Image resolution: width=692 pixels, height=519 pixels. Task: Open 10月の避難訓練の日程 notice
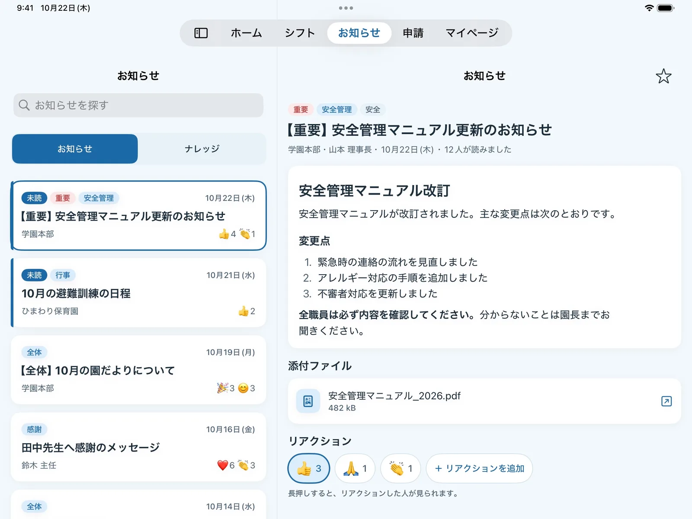click(x=138, y=293)
